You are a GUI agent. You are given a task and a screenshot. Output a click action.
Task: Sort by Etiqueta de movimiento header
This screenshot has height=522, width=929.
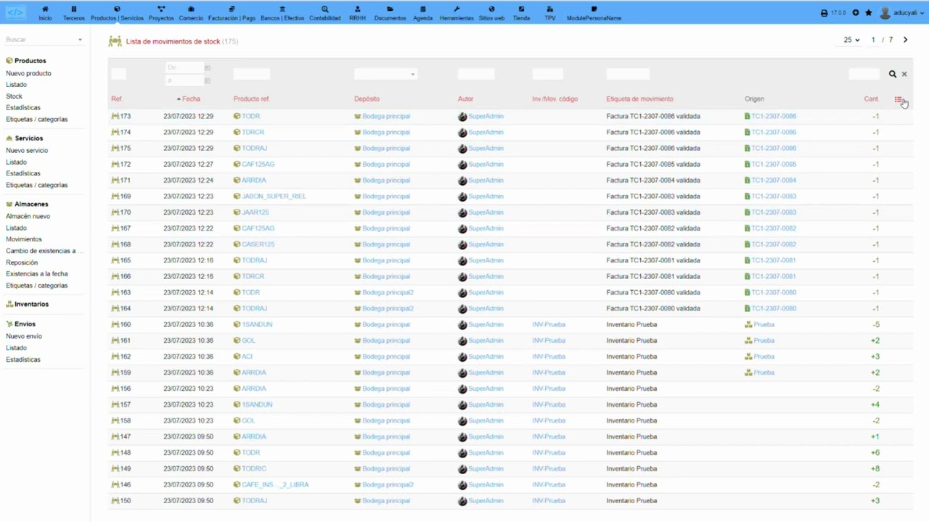[639, 99]
